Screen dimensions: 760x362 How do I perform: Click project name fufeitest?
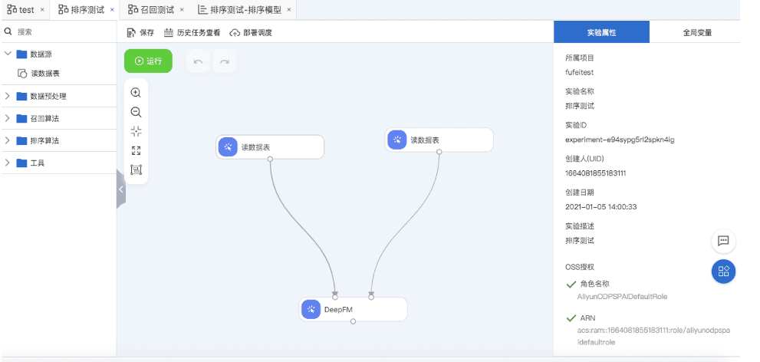click(x=579, y=72)
